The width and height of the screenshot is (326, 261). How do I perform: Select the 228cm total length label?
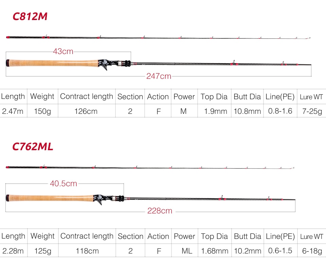point(160,211)
